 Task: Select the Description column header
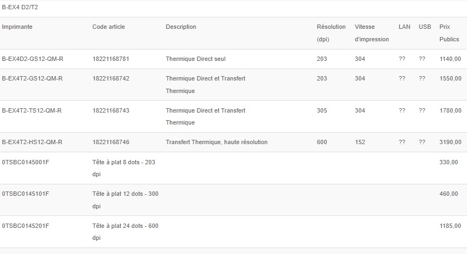pos(181,27)
